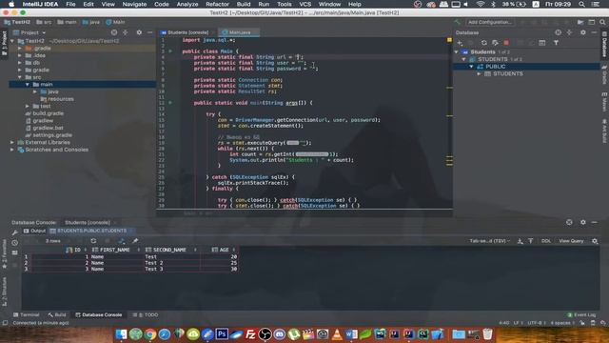This screenshot has height=343, width=609.
Task: Select cell 'Test 2' in SECOND_NAME column
Action: (x=172, y=263)
